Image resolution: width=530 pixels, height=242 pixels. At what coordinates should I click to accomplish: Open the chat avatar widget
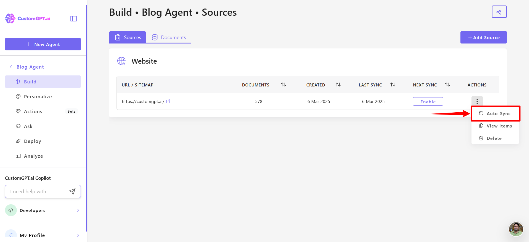[x=516, y=229]
